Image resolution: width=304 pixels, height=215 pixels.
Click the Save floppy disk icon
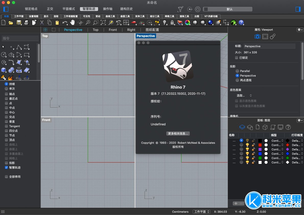click(x=19, y=23)
